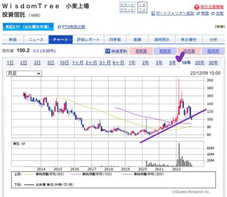Click the 出来高 volume legend entry

point(49,184)
